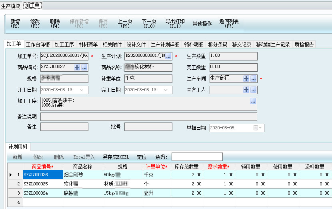Switch to the 生产模块 tab
Screen dimensions: 332x209
point(10,6)
